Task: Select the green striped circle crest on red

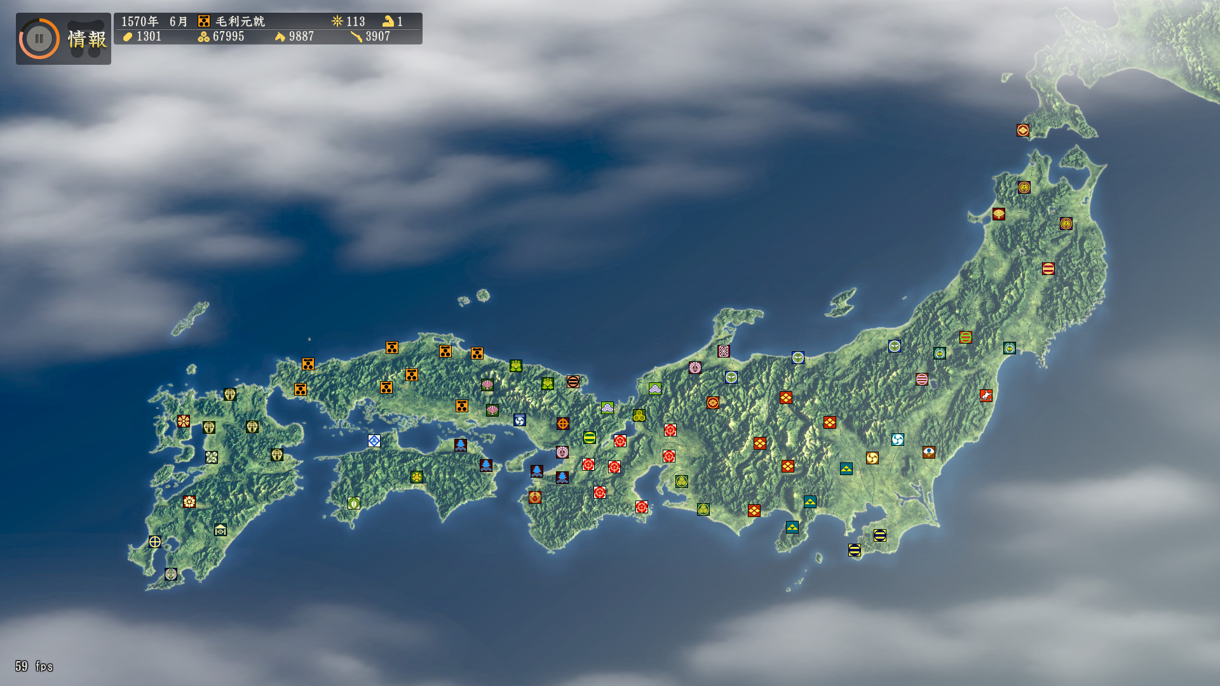Action: [x=966, y=337]
